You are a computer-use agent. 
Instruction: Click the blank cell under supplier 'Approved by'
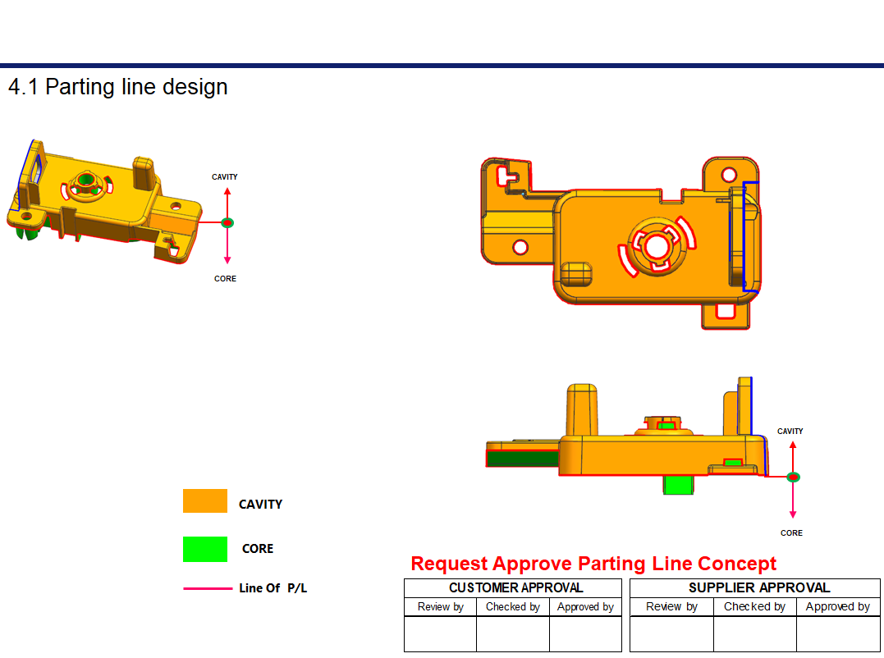click(x=838, y=633)
